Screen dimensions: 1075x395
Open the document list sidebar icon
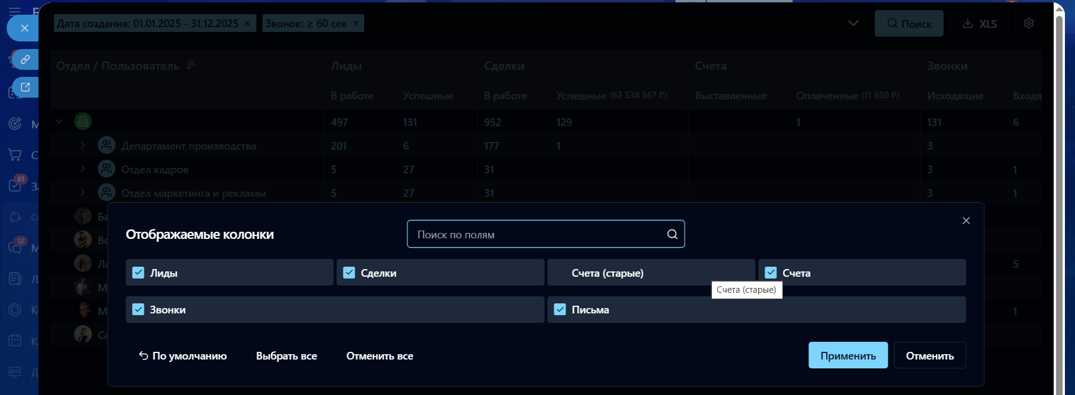pos(15,279)
